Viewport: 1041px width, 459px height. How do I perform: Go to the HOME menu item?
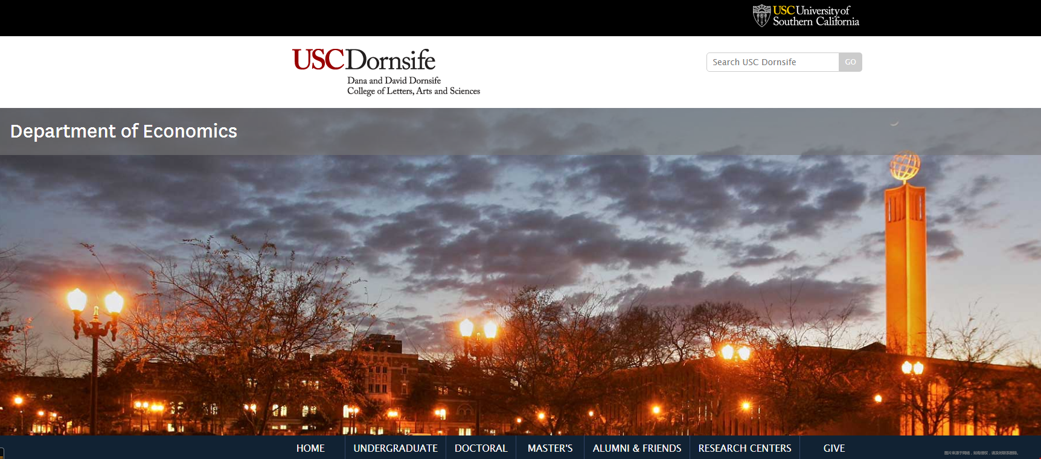click(x=310, y=448)
